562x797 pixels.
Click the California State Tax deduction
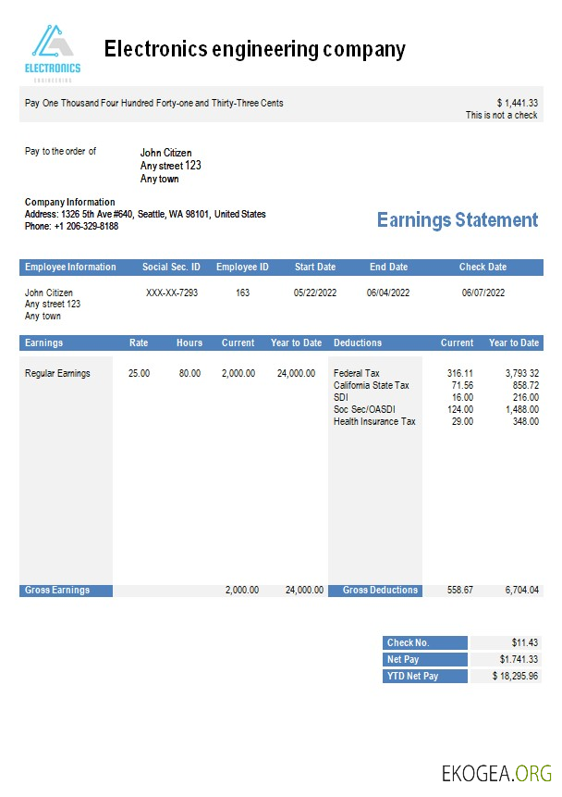(x=371, y=385)
